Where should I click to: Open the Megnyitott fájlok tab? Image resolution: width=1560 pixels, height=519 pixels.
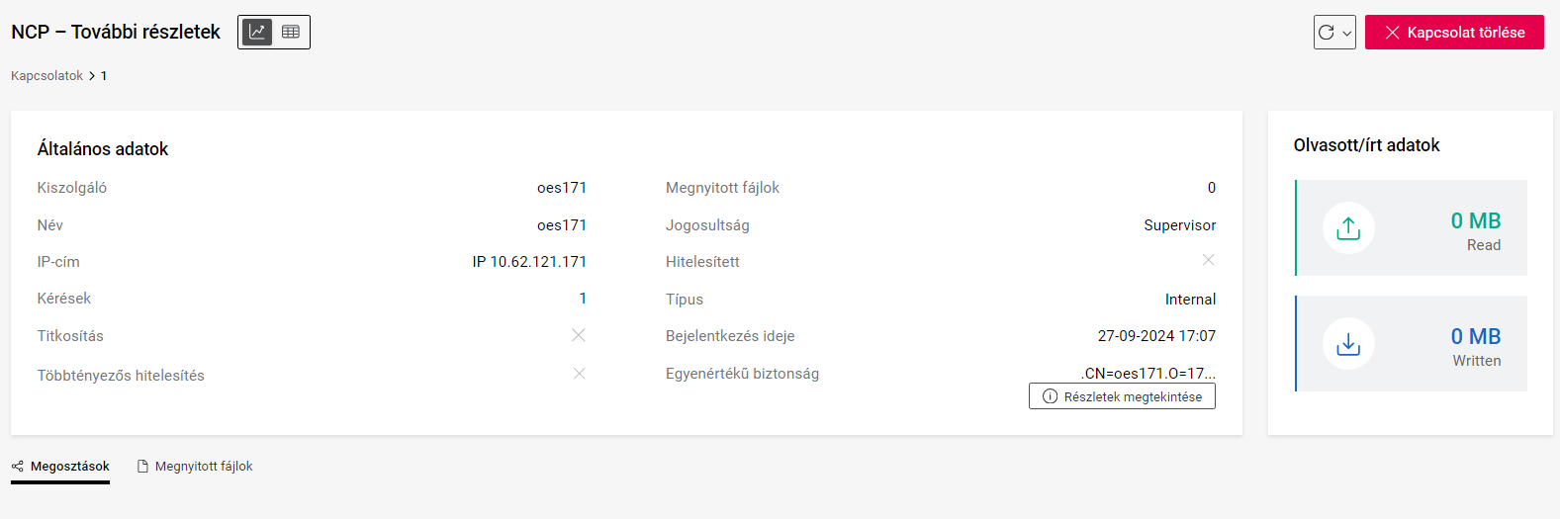(204, 467)
